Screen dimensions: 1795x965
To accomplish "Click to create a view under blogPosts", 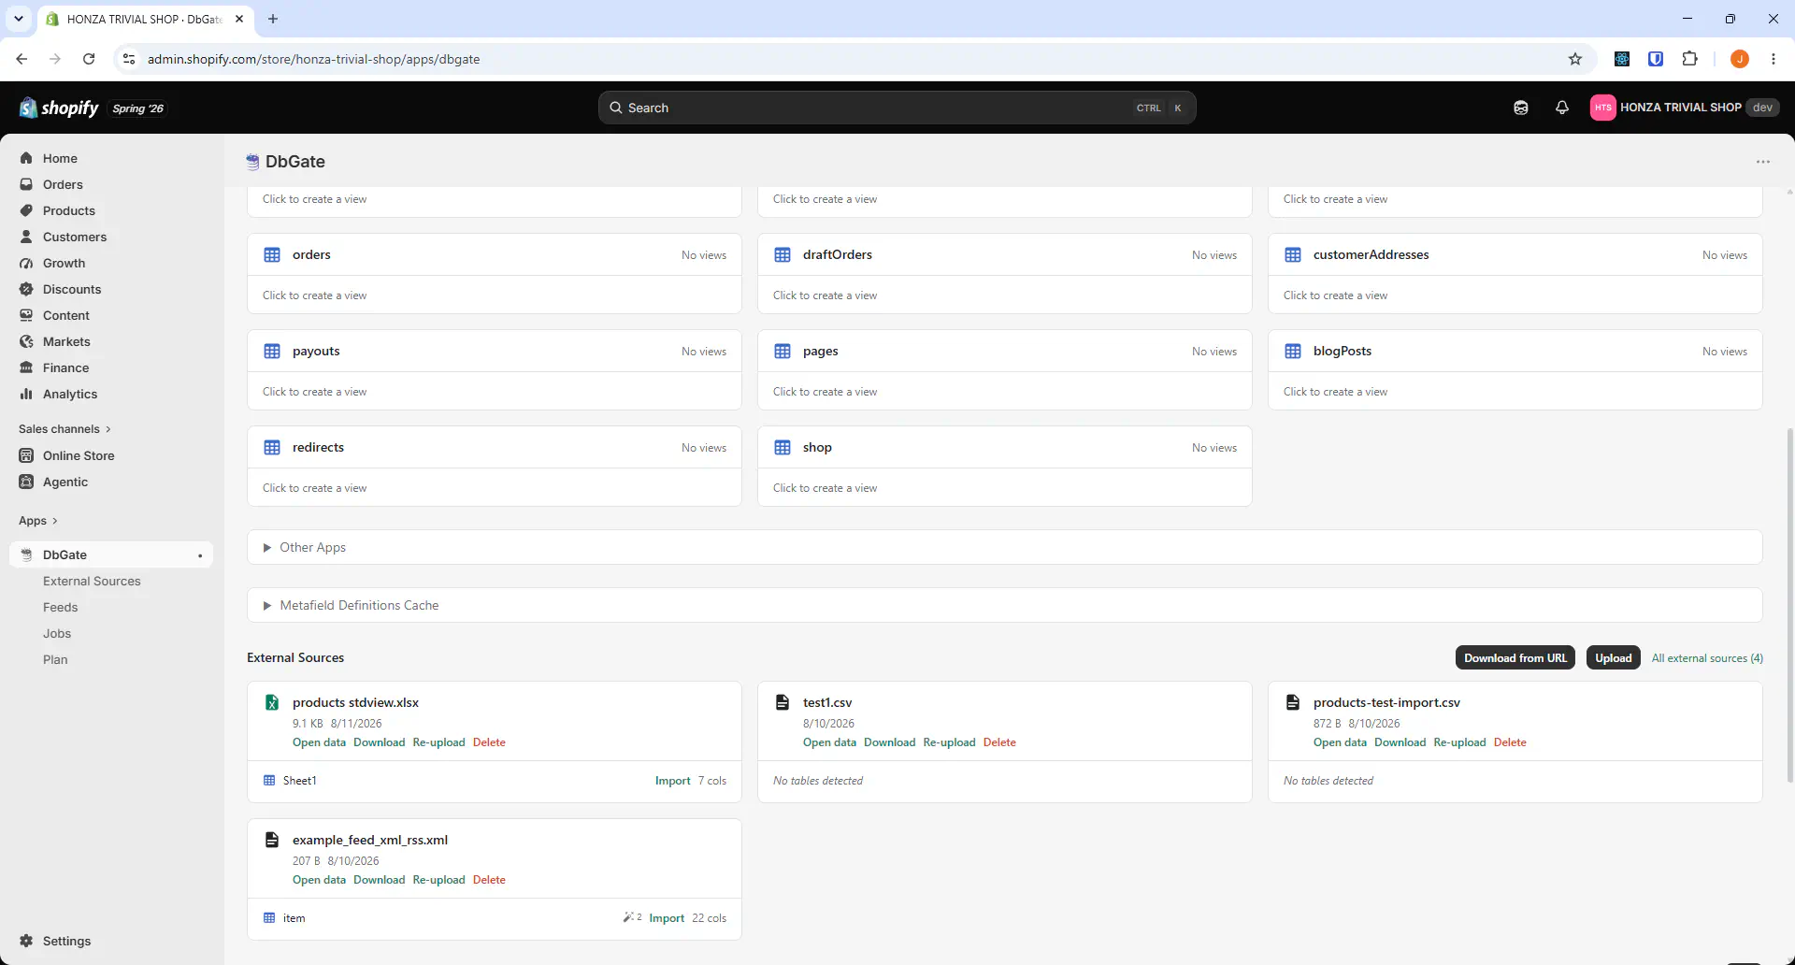I will tap(1335, 392).
